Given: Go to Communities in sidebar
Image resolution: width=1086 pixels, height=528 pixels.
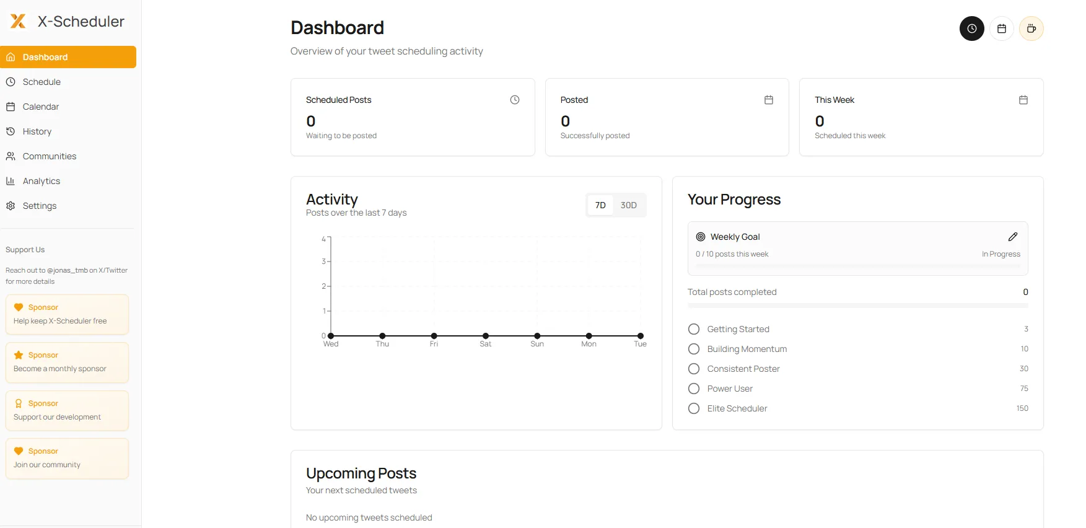Looking at the screenshot, I should point(50,156).
